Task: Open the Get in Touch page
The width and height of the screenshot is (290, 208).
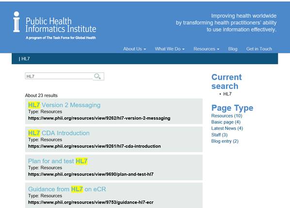Action: coord(259,49)
